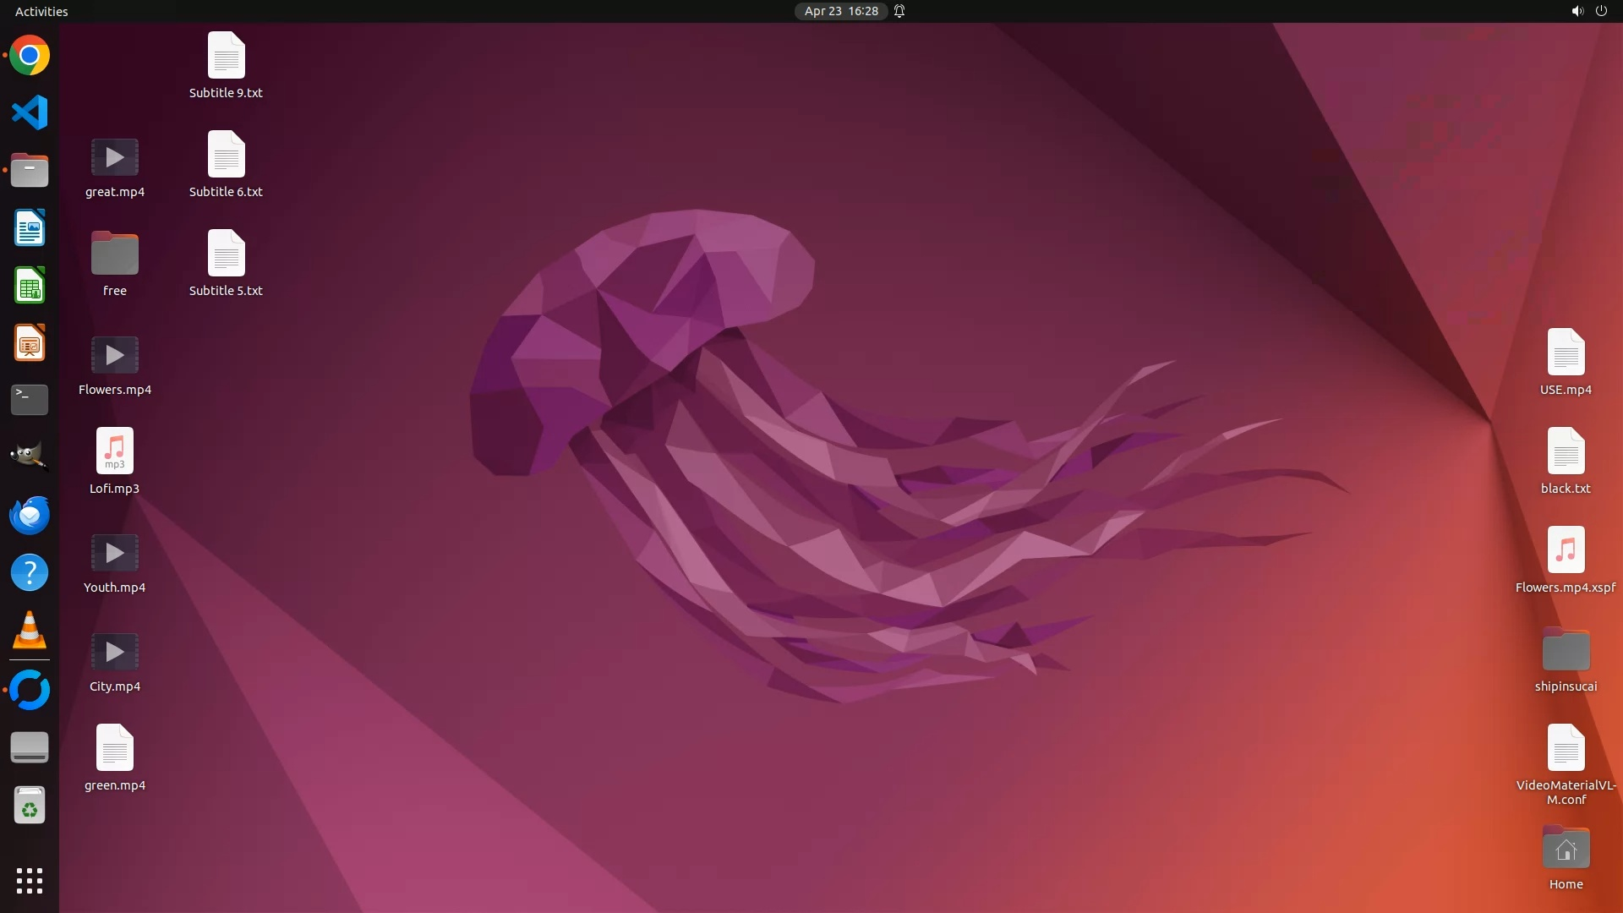Start VLC media player from dock
1623x913 pixels.
30,631
